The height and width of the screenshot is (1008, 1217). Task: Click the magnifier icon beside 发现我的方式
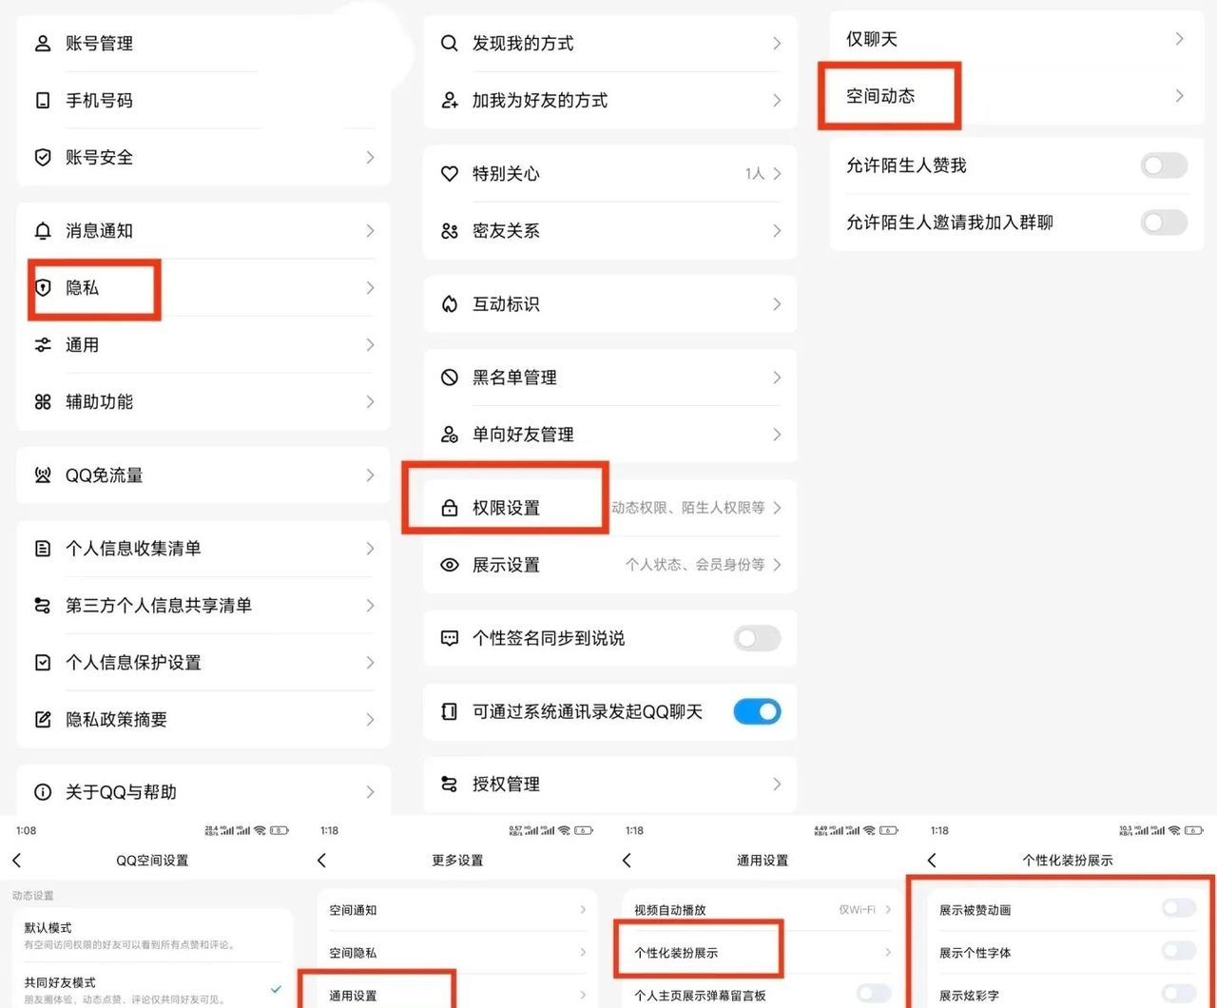pos(449,43)
